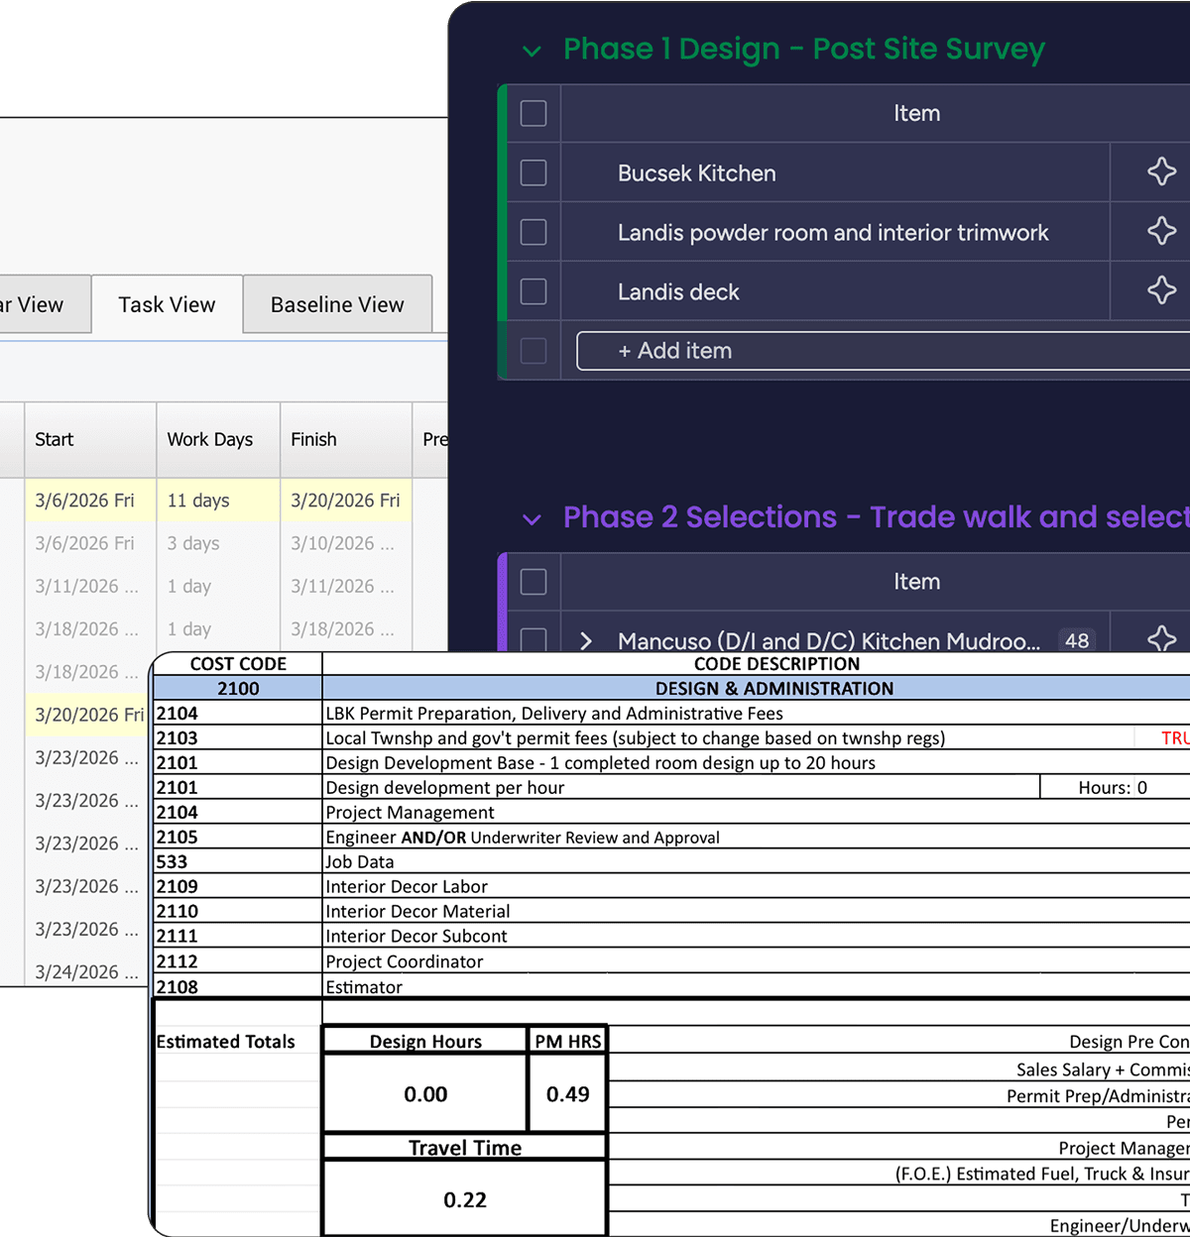The image size is (1190, 1237).
Task: Select the DESIGN & ADMINISTRATION header cell
Action: pyautogui.click(x=757, y=688)
